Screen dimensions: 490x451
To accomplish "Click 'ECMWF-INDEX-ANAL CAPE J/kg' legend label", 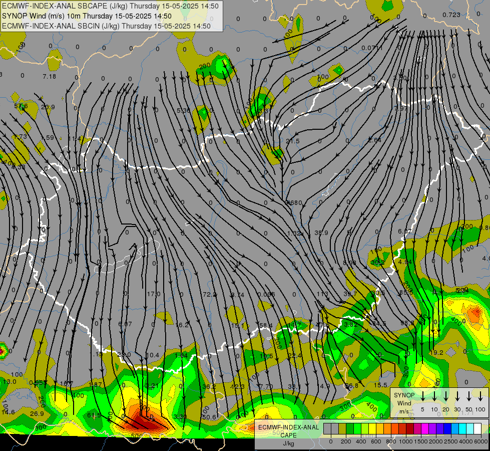I will [x=288, y=435].
